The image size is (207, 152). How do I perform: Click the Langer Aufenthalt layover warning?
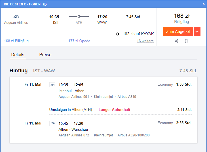114,110
